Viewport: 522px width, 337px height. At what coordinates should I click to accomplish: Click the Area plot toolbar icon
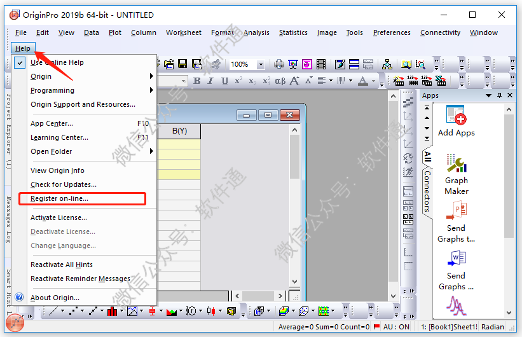point(172,311)
